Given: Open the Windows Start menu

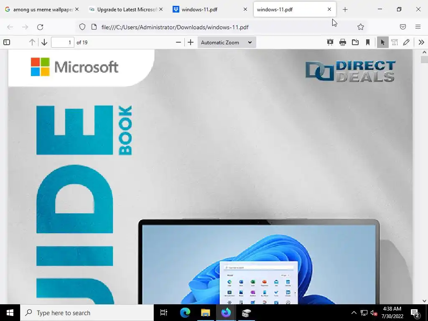Looking at the screenshot, I should click(x=10, y=313).
